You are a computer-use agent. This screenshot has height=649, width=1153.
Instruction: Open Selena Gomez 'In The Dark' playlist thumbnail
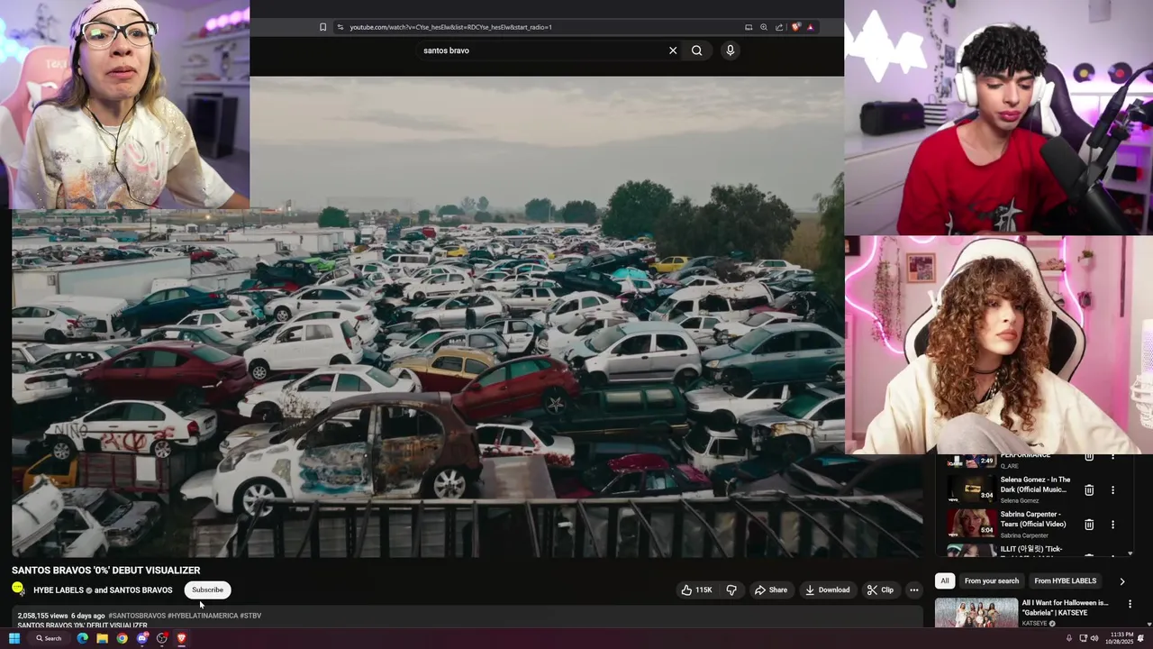coord(971,489)
